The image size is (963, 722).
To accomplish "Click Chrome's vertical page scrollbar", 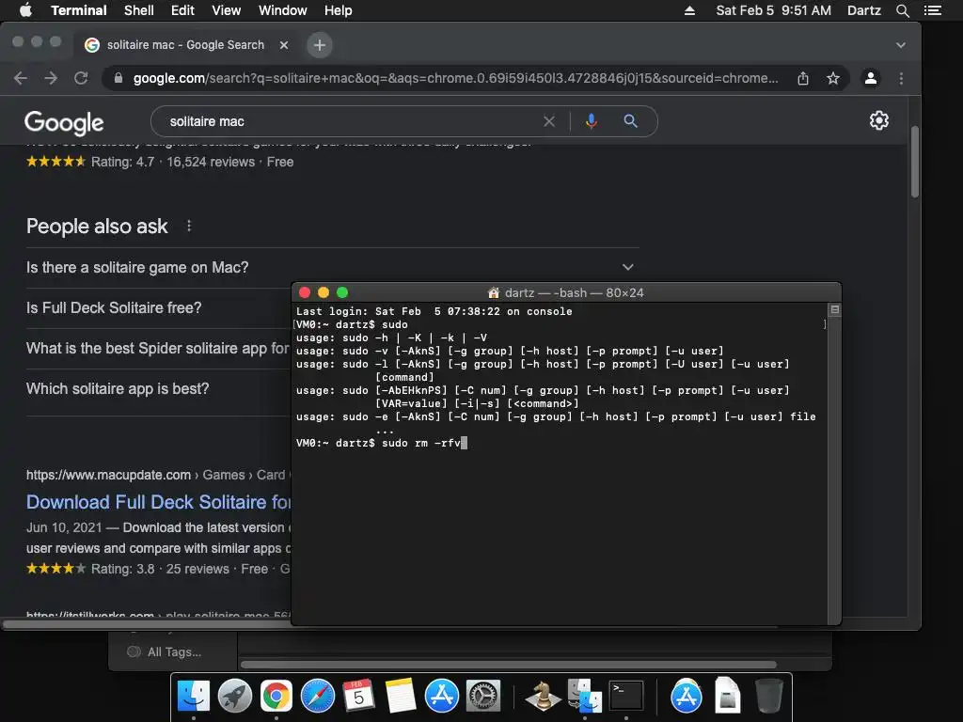I will click(914, 162).
